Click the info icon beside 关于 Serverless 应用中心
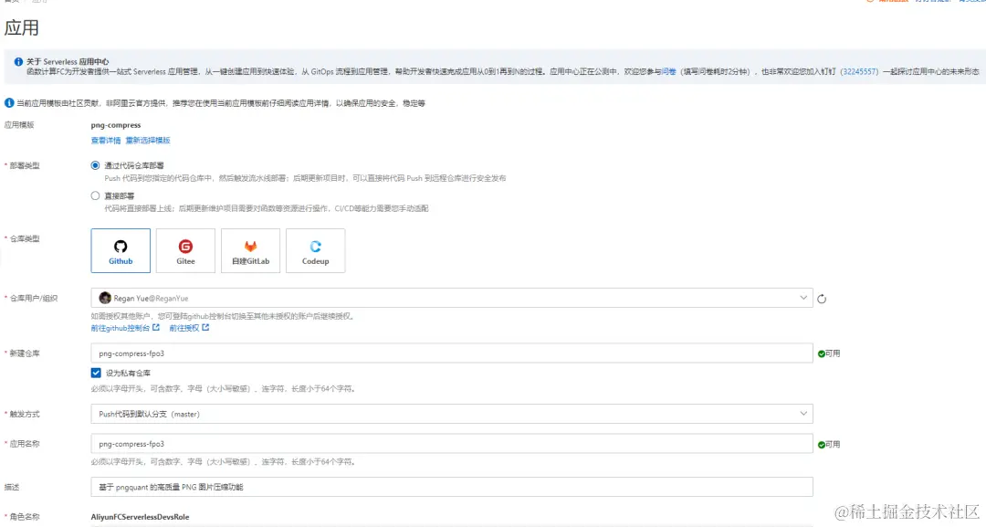 pyautogui.click(x=18, y=61)
